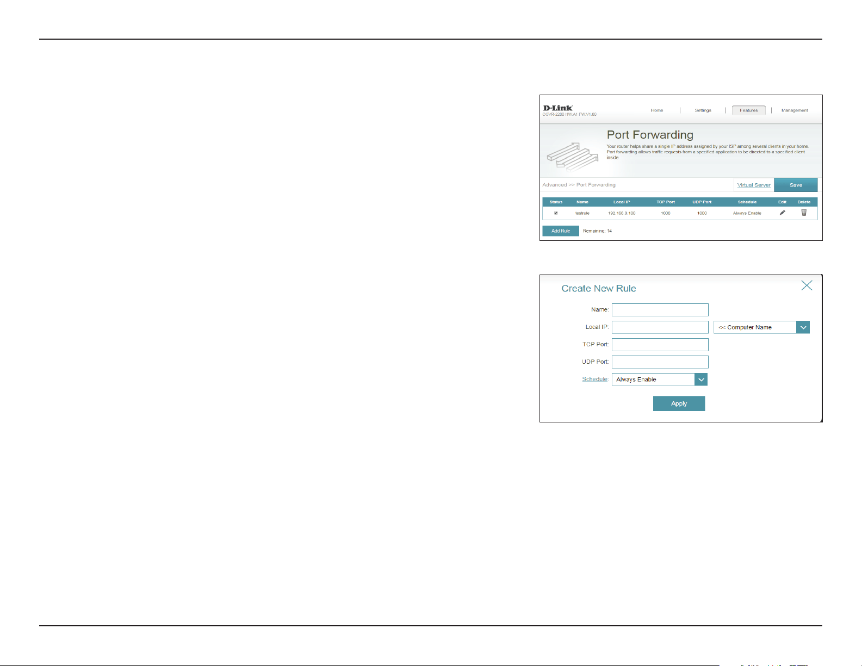Screen dimensions: 862x666
Task: Select the 192.168.0.100 local IP cell
Action: [x=622, y=213]
